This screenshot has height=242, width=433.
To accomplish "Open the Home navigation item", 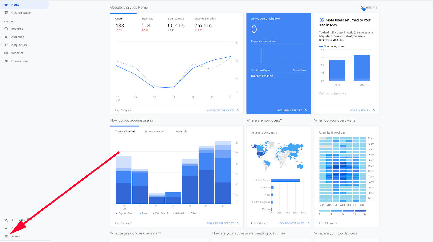I will [25, 5].
